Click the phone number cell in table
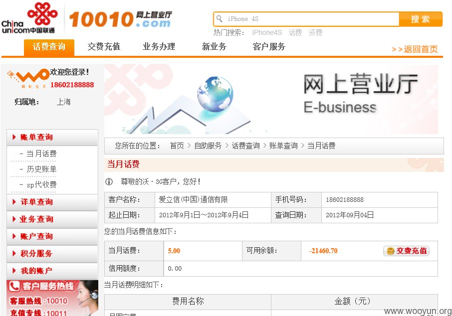452x316 pixels. (x=379, y=200)
